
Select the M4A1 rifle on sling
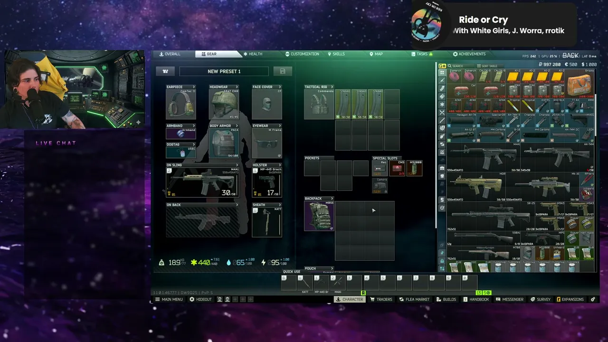202,182
